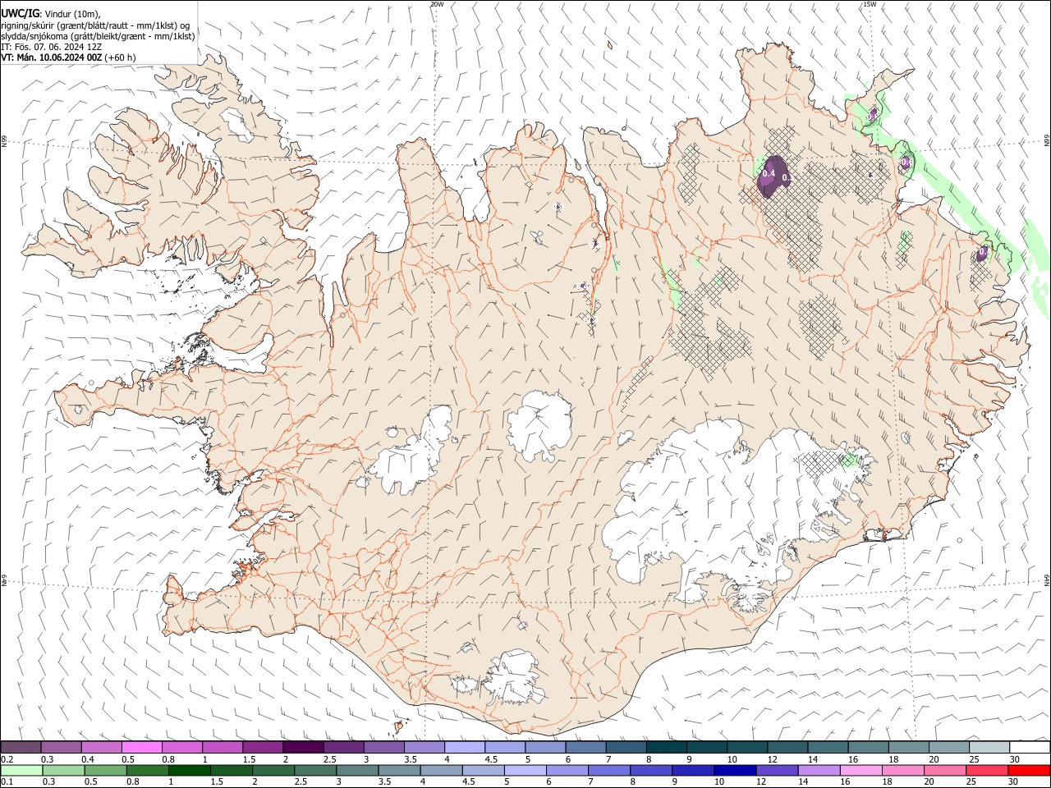Pick the lower-row light purple swatch at 14
Viewport: 1051px width, 788px height.
(819, 770)
